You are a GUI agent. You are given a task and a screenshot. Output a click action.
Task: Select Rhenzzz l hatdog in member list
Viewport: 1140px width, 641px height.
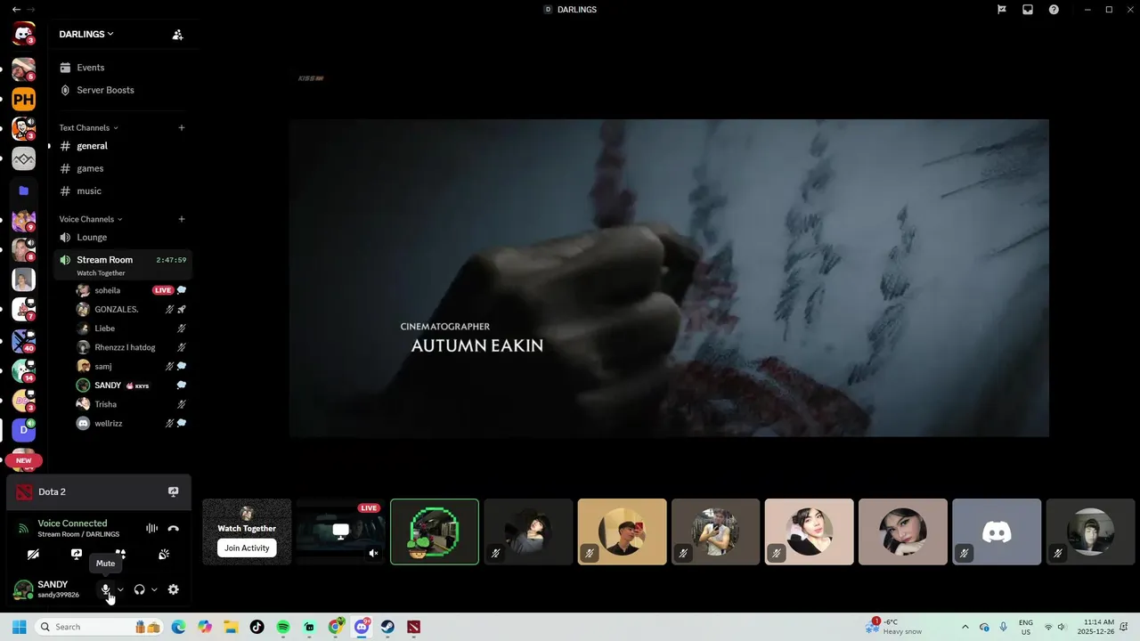click(x=132, y=347)
